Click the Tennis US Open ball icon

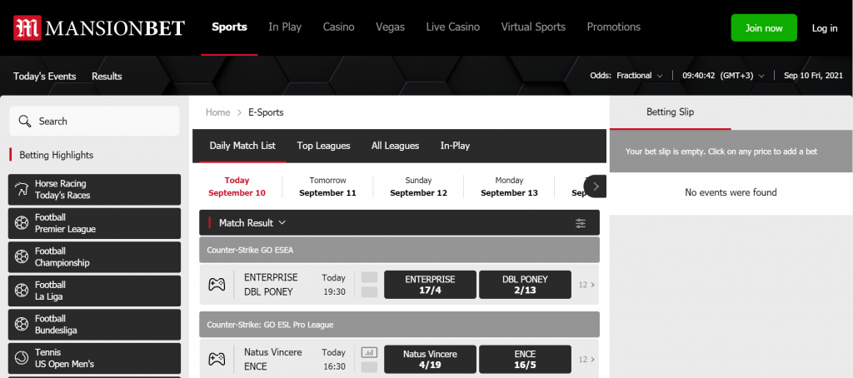point(22,358)
